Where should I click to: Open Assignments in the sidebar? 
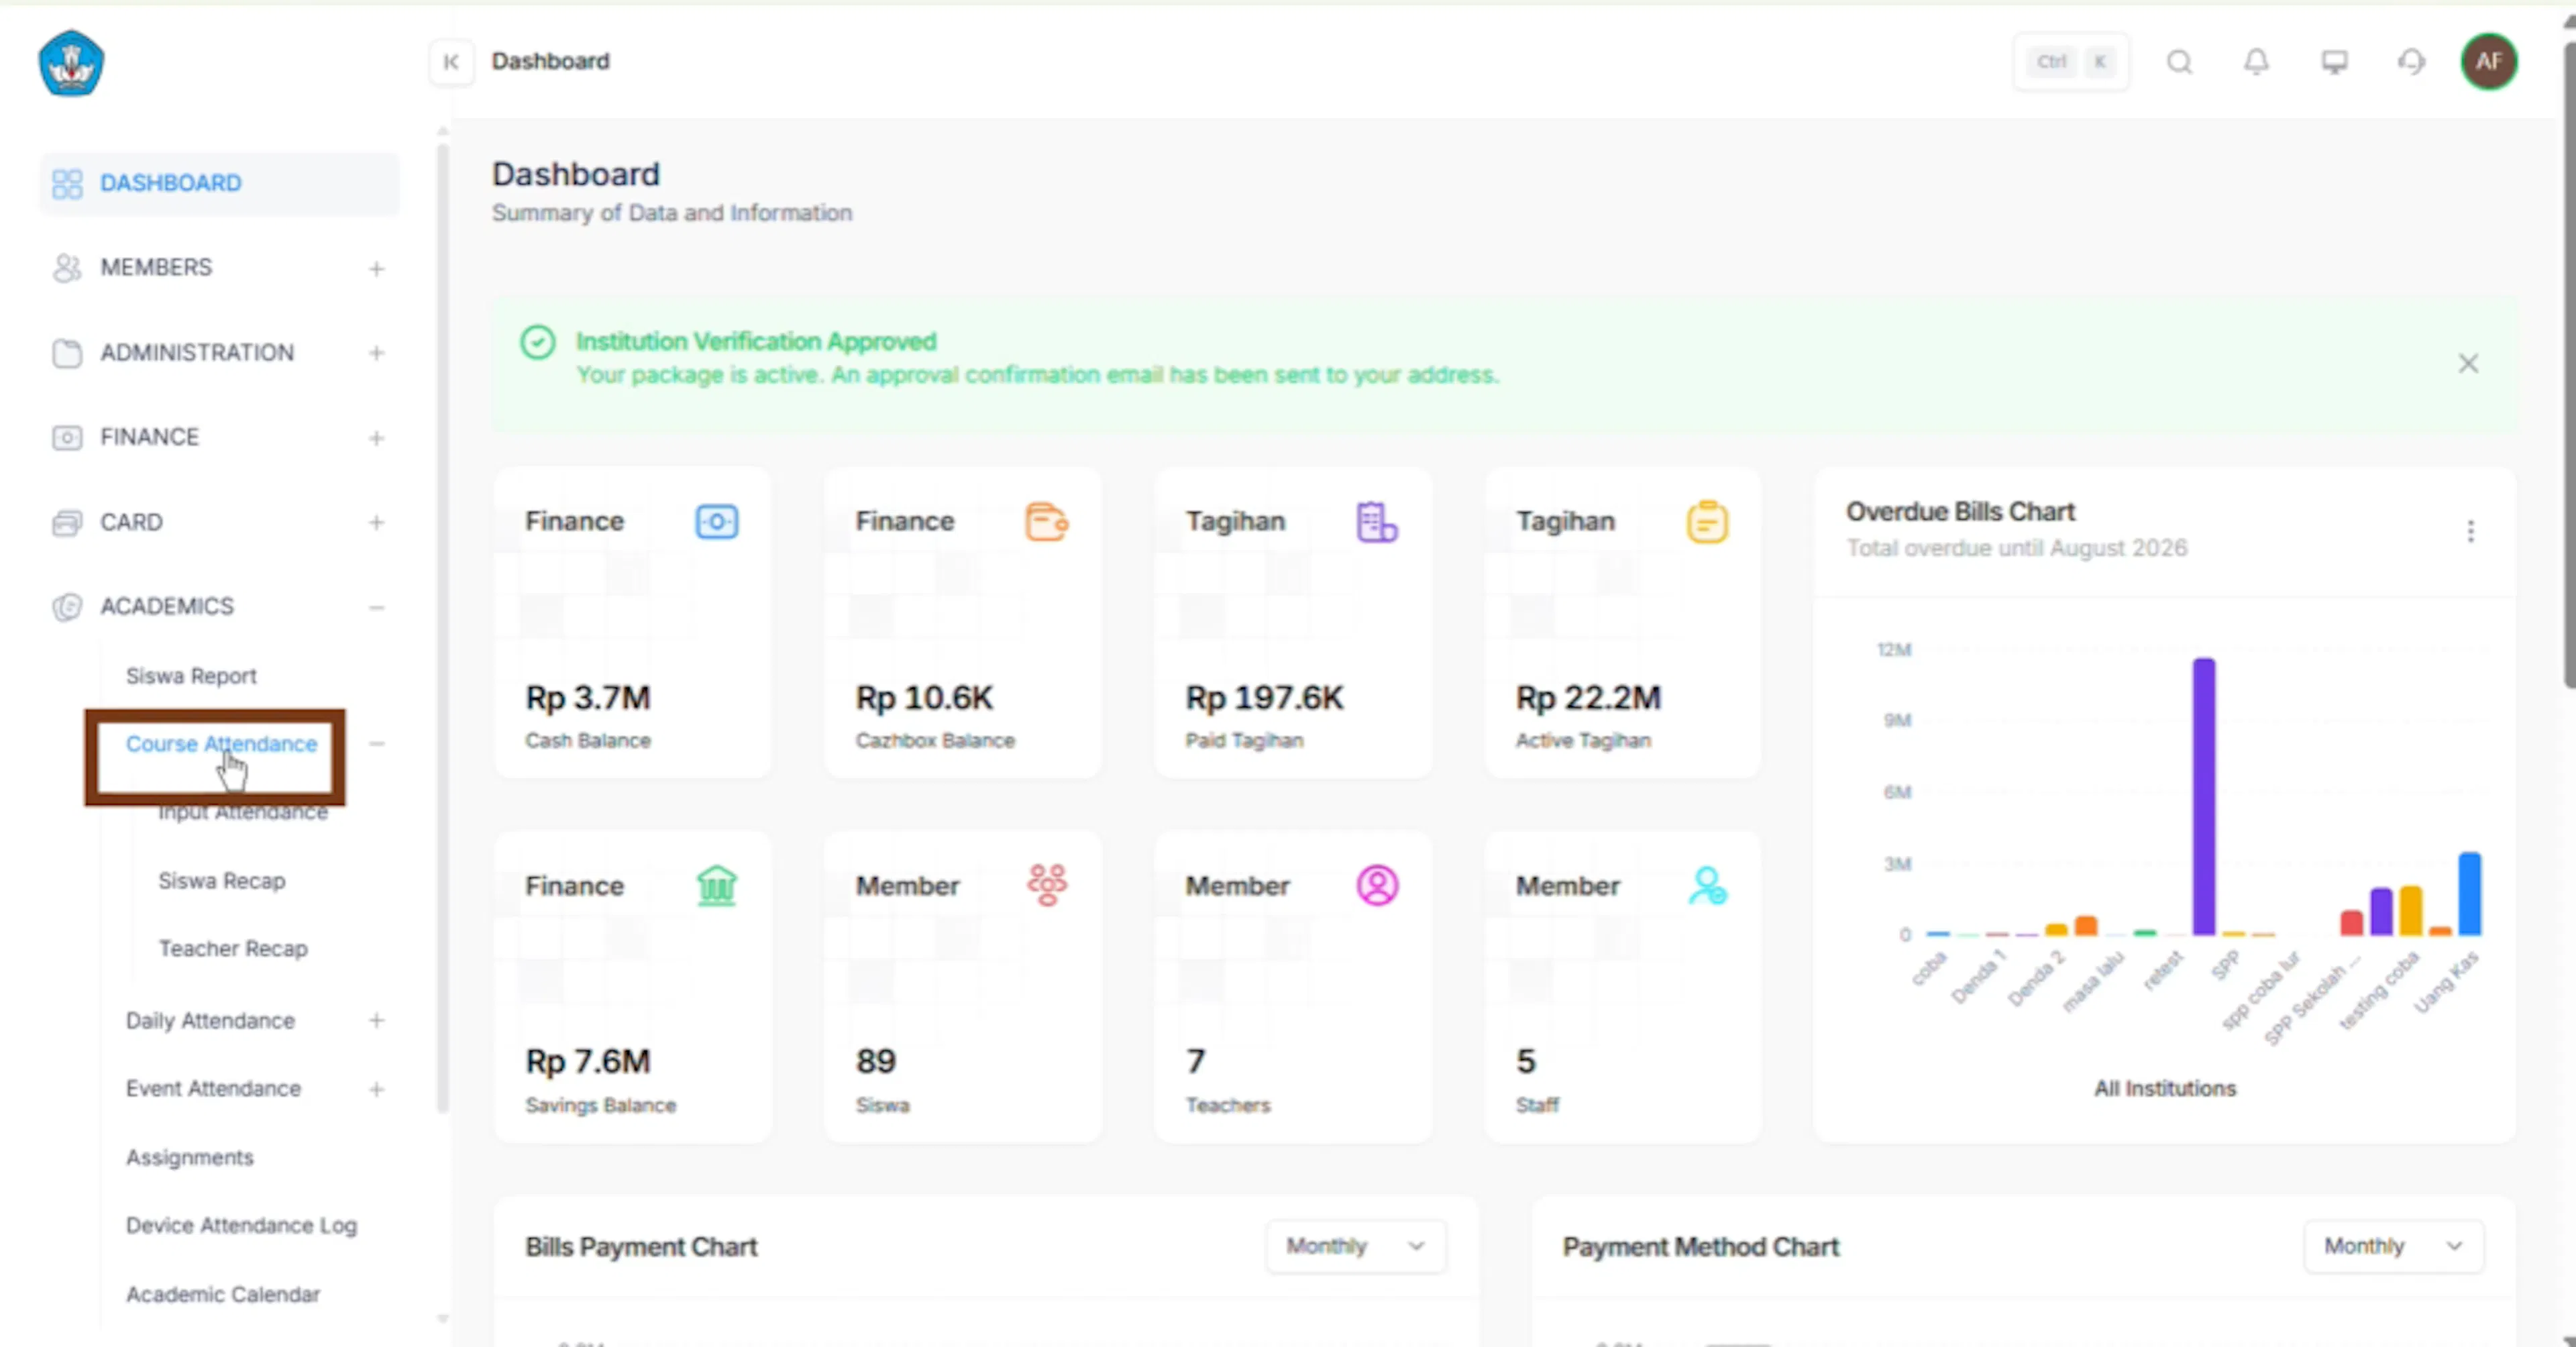[x=189, y=1157]
